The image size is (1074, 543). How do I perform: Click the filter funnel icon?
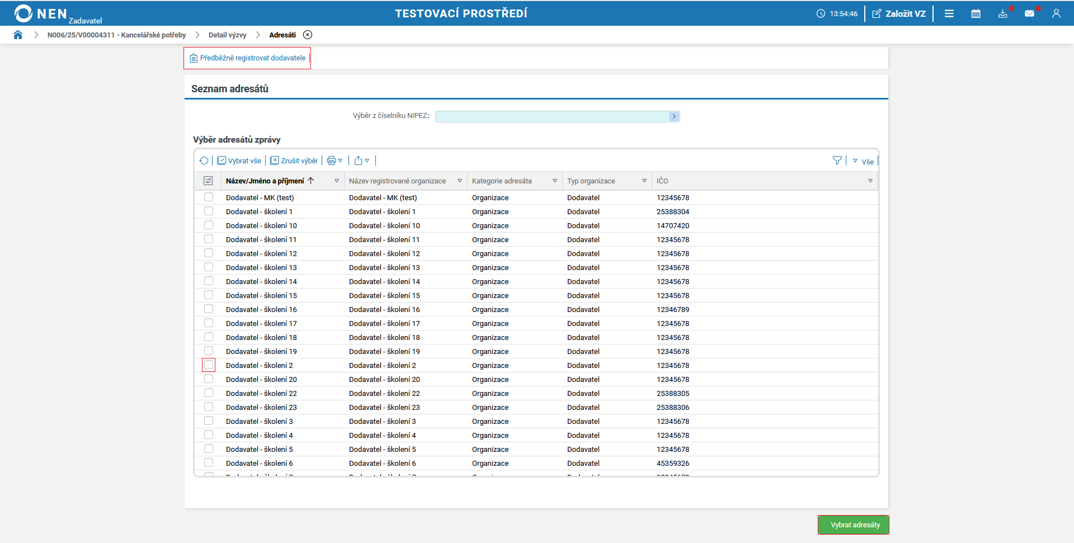pyautogui.click(x=837, y=161)
